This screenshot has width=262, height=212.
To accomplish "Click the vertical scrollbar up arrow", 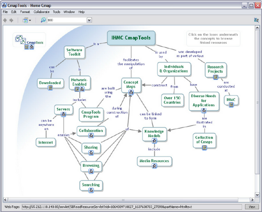I will click(257, 28).
